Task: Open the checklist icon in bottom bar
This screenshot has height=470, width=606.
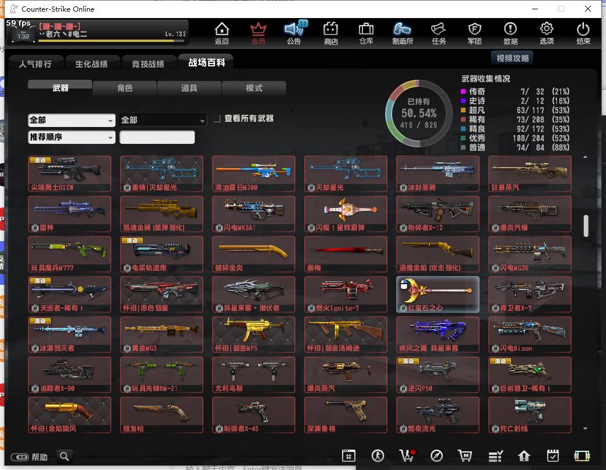Action: tap(495, 456)
